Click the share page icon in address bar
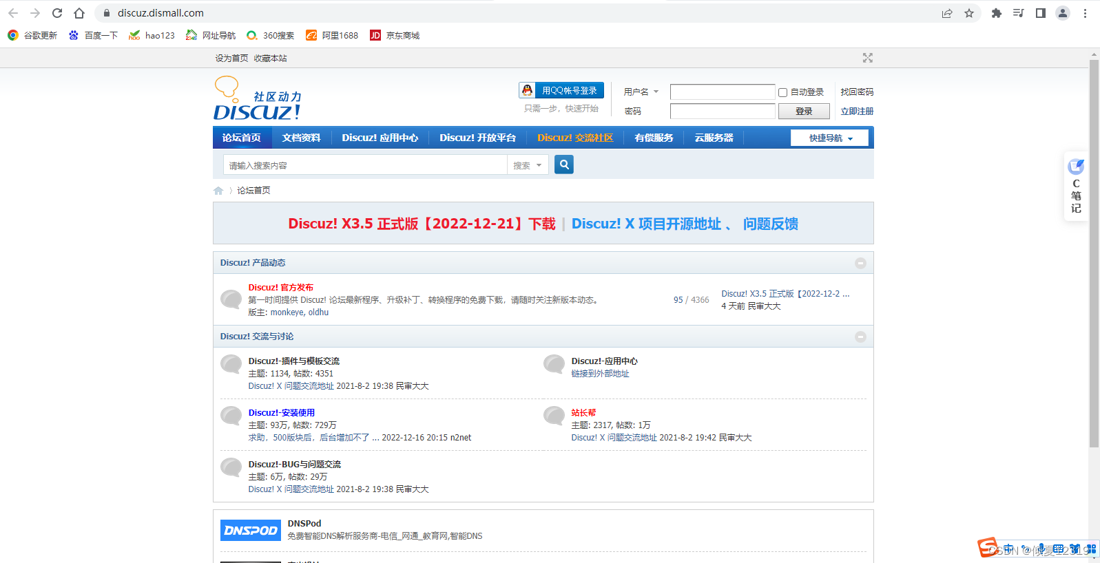Viewport: 1100px width, 563px height. [x=947, y=13]
